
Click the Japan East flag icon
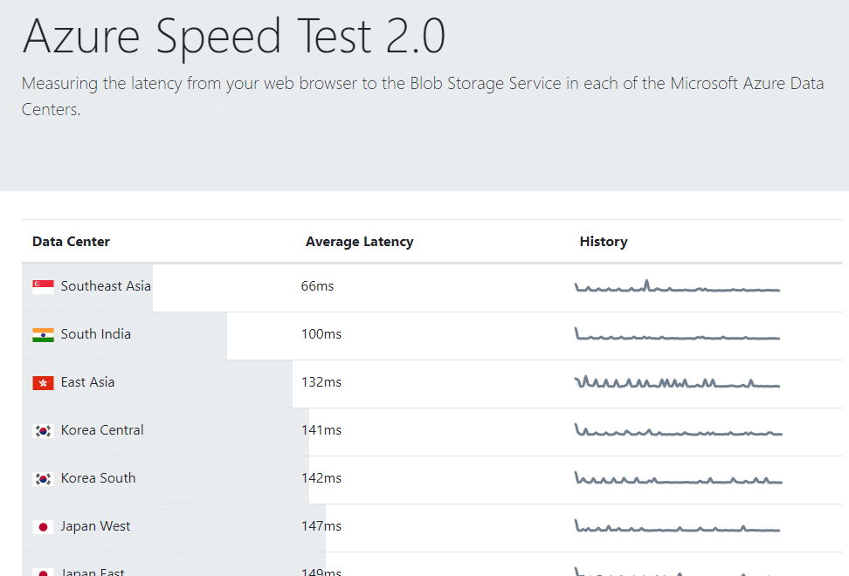tap(43, 571)
